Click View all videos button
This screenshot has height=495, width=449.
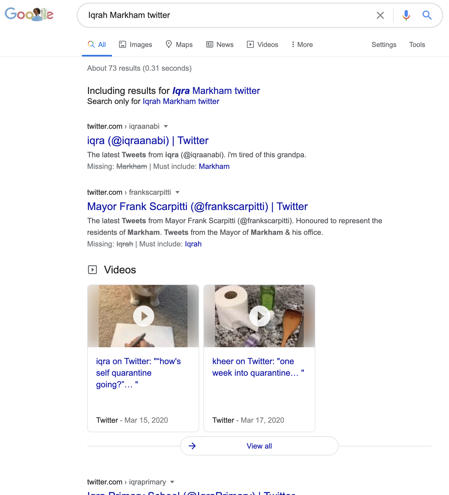(259, 446)
